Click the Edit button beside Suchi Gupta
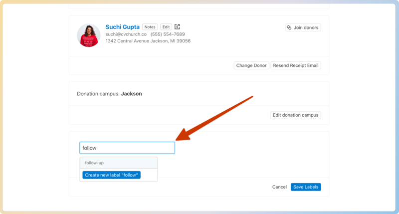The width and height of the screenshot is (399, 214). tap(166, 27)
